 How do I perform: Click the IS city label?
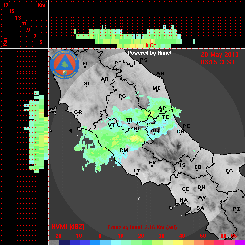183,166
